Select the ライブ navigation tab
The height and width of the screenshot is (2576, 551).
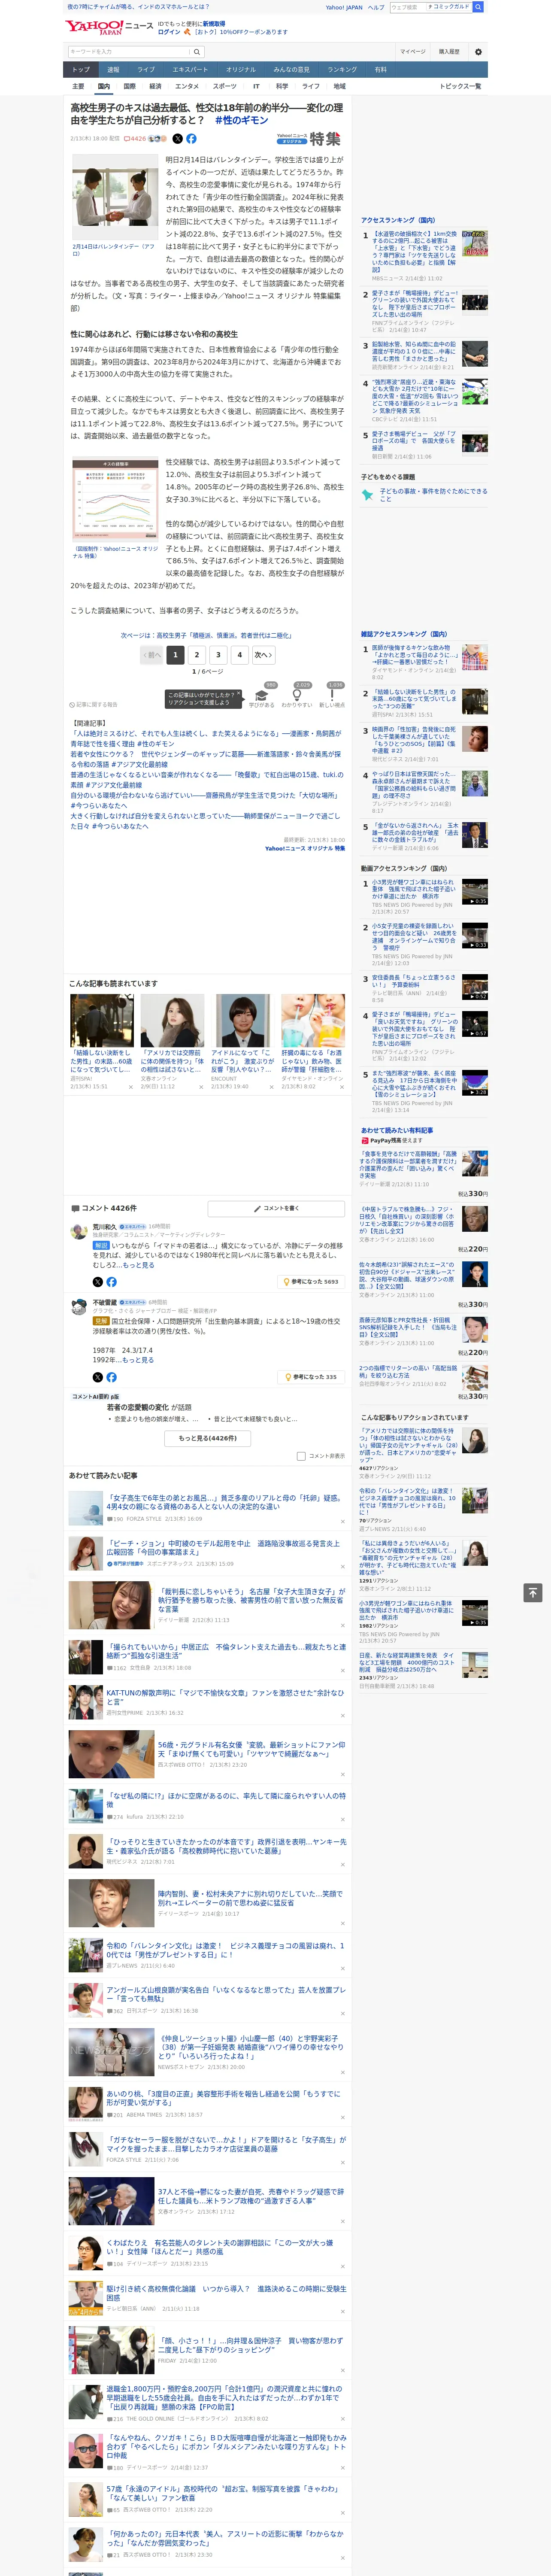point(146,70)
